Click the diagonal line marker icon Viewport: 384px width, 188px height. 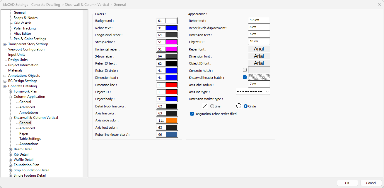point(205,106)
